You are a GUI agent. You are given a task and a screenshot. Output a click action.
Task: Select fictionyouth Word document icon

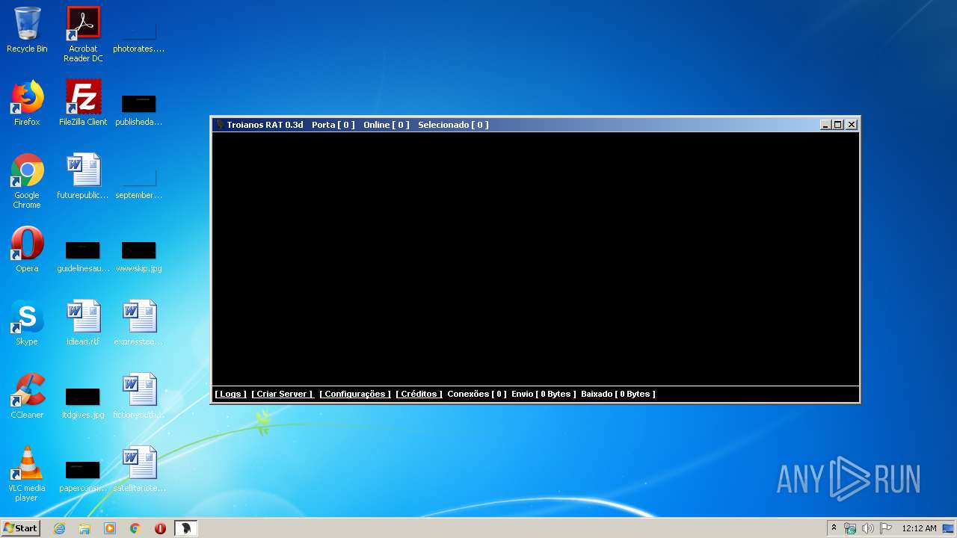click(138, 396)
